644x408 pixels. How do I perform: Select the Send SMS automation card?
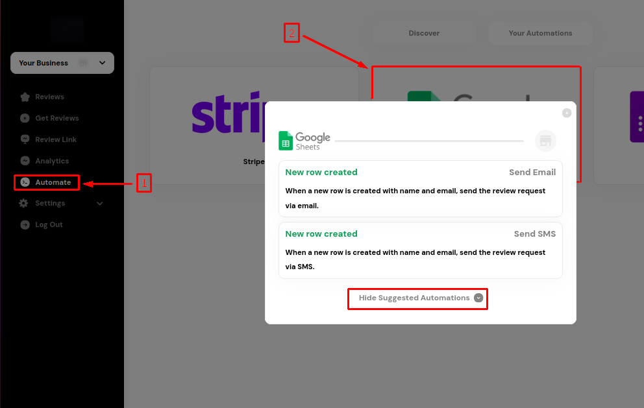[420, 250]
